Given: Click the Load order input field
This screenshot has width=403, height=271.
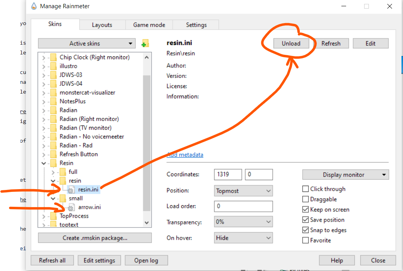Looking at the screenshot, I should click(x=243, y=206).
